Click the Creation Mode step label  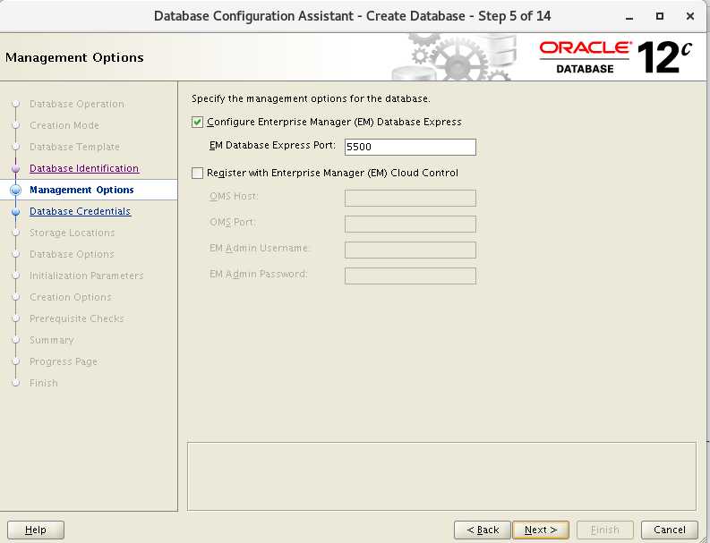64,125
